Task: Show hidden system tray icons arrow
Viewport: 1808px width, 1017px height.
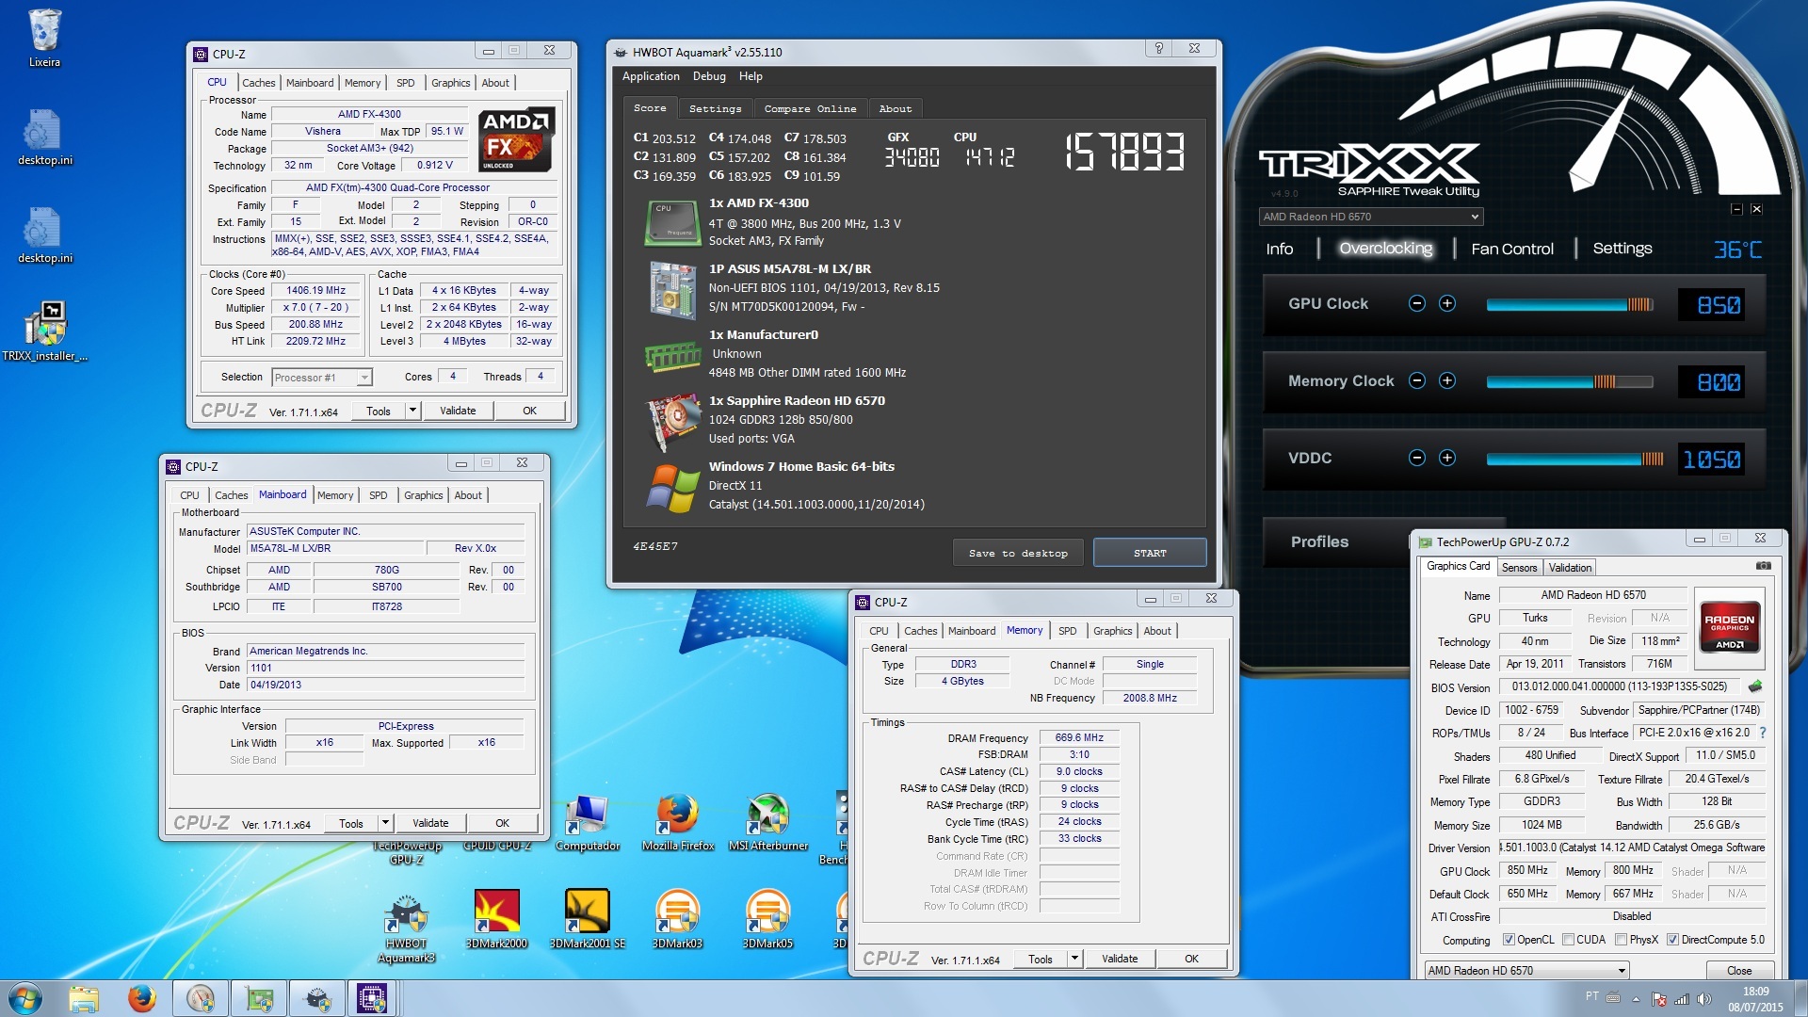Action: pos(1636,999)
